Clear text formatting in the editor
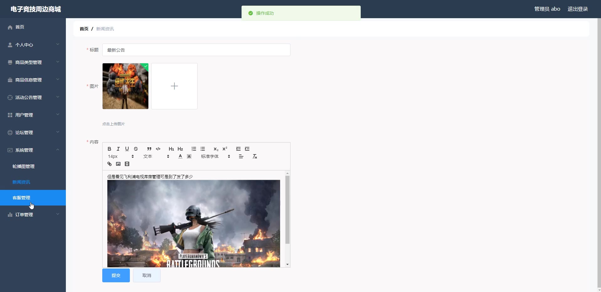601x292 pixels. click(255, 156)
